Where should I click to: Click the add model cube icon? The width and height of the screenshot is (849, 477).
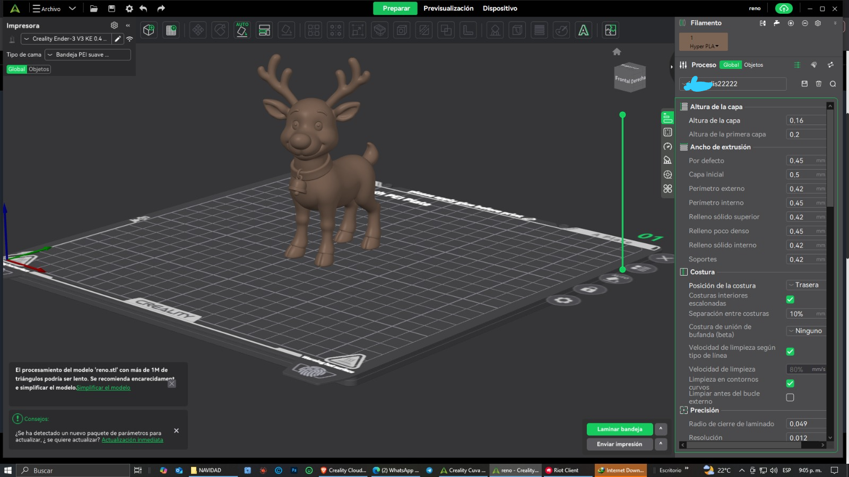(149, 30)
